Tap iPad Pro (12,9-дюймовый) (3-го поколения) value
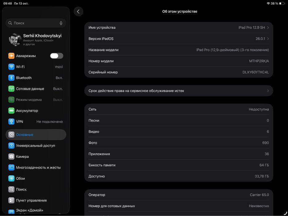This screenshot has height=216, width=288. (232, 50)
